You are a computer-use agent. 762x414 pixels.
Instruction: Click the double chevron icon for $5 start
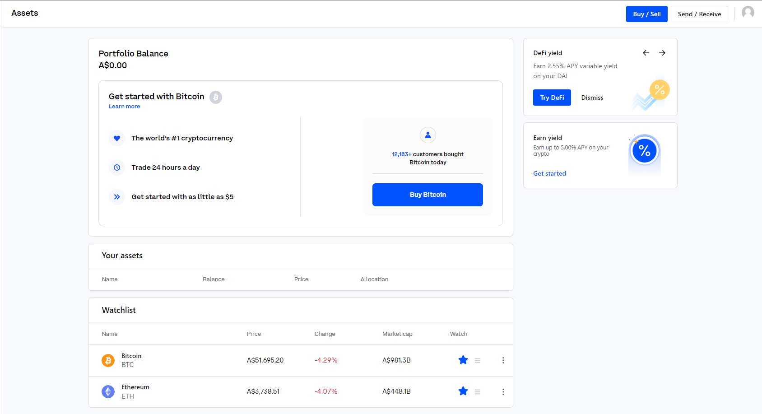[x=117, y=197]
